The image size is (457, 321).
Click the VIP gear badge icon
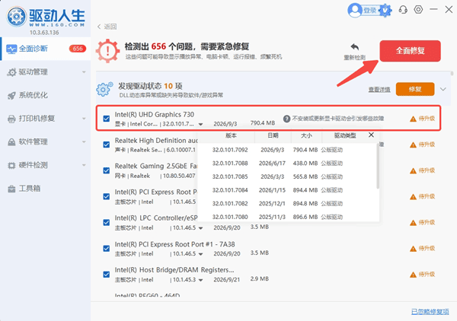385,11
